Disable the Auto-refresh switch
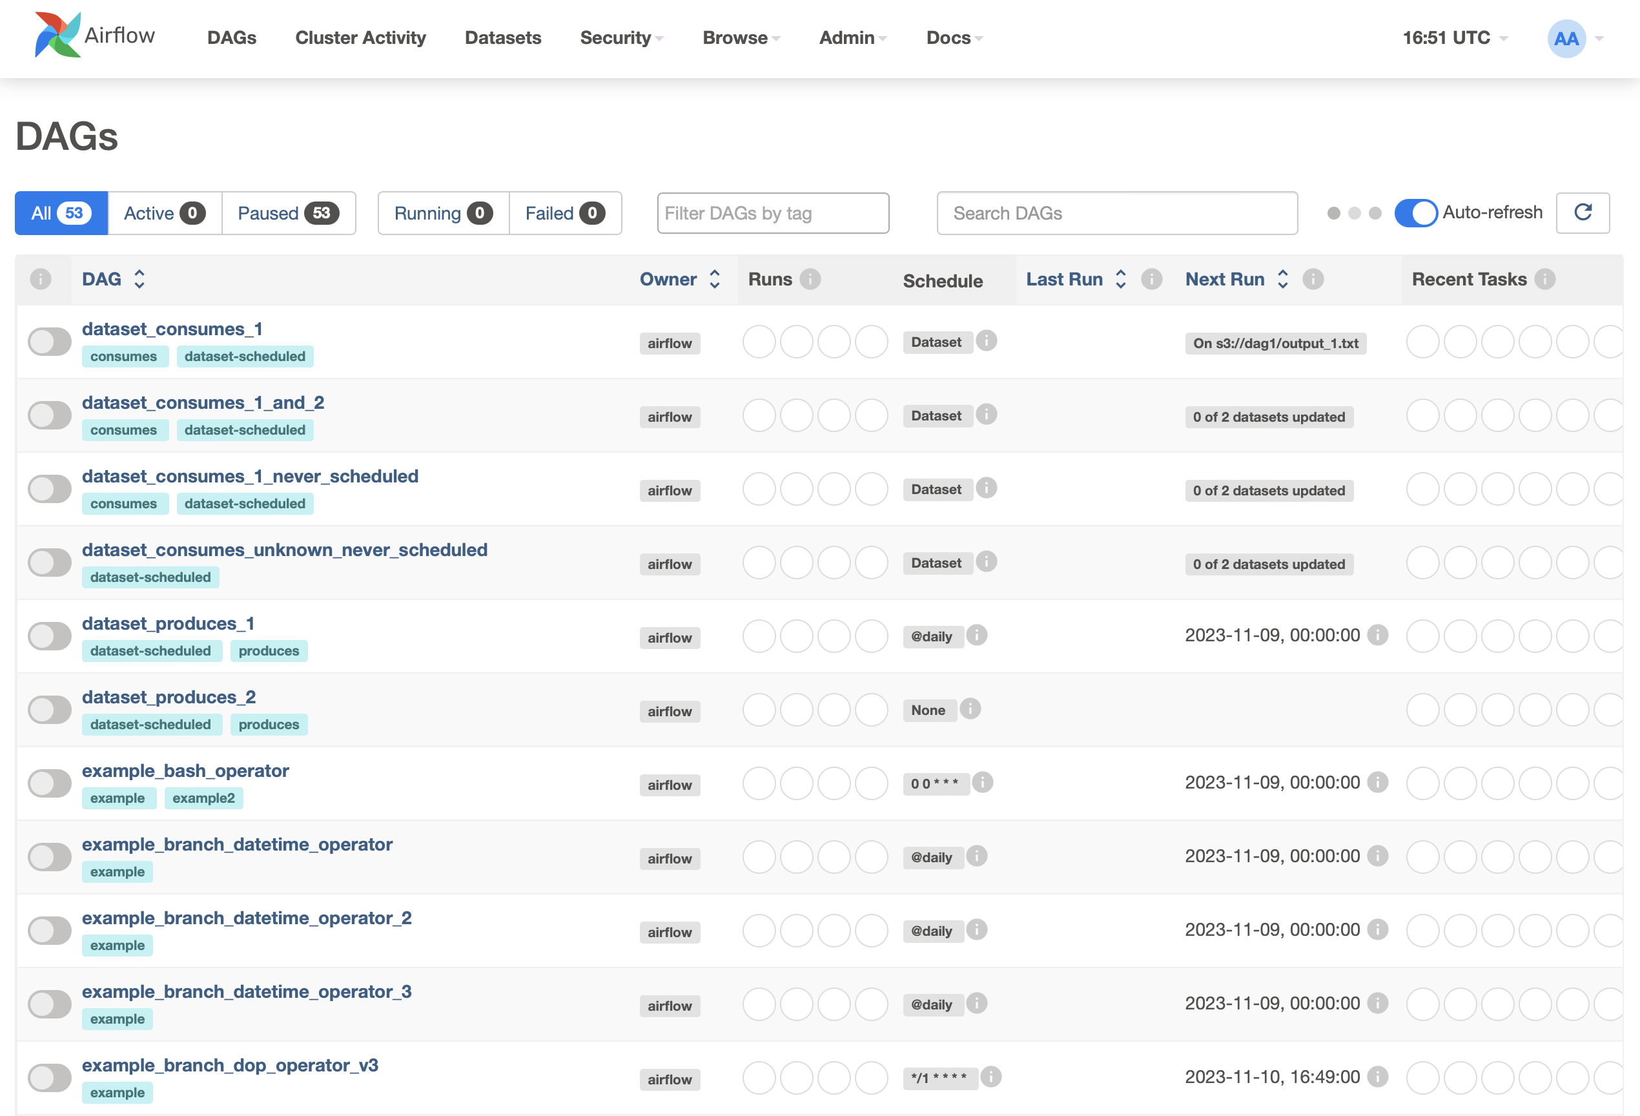This screenshot has height=1116, width=1640. click(x=1415, y=212)
